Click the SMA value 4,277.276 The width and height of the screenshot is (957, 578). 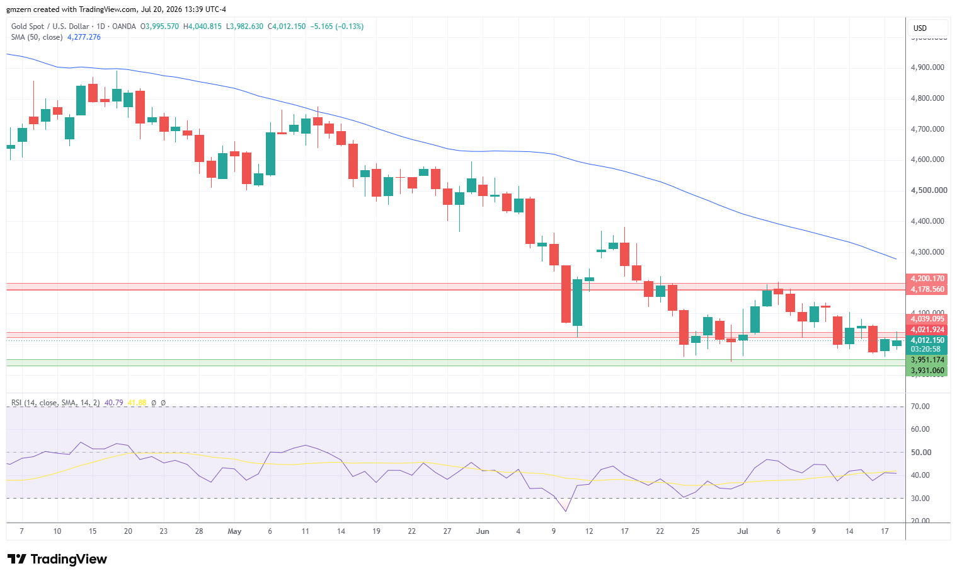pos(84,37)
